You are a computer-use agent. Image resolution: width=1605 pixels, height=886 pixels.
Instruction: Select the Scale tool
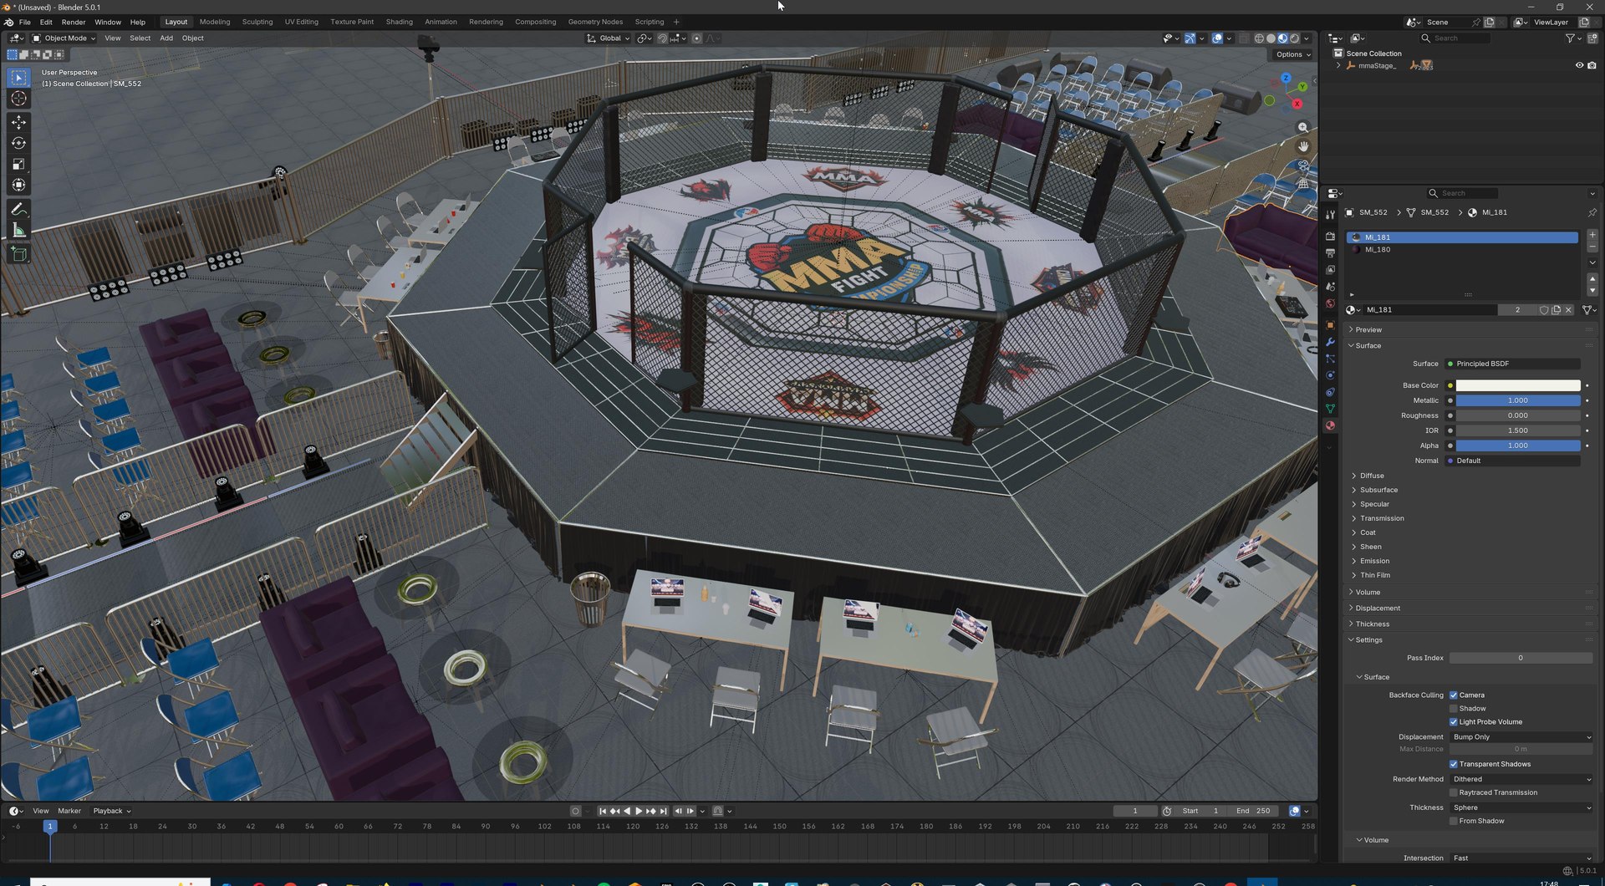pos(18,164)
